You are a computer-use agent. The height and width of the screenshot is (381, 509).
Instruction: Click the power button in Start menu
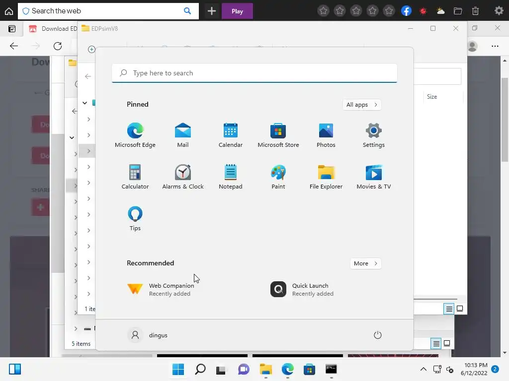pos(378,335)
